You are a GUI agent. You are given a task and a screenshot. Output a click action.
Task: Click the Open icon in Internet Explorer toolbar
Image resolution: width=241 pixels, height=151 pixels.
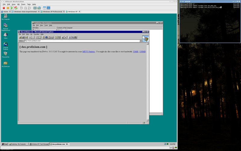coord(20,37)
